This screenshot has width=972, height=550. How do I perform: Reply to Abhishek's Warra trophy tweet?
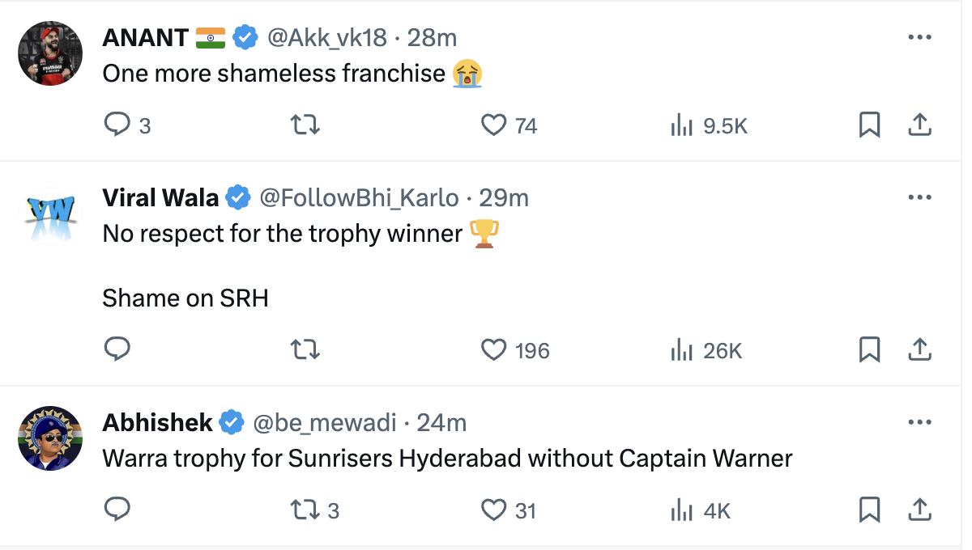(x=118, y=510)
